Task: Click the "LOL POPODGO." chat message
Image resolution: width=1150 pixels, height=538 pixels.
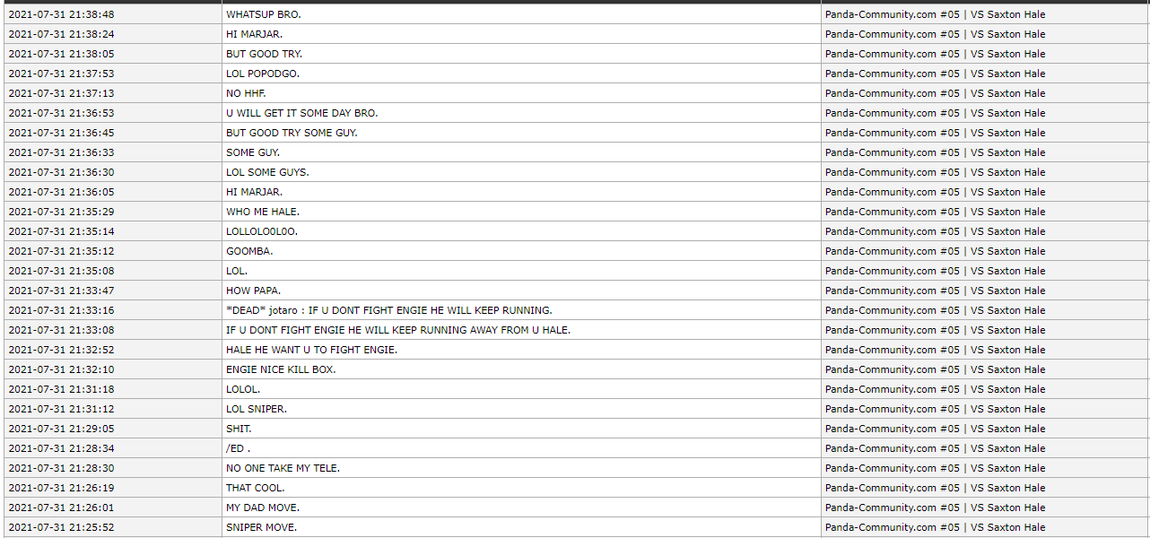Action: [x=263, y=74]
